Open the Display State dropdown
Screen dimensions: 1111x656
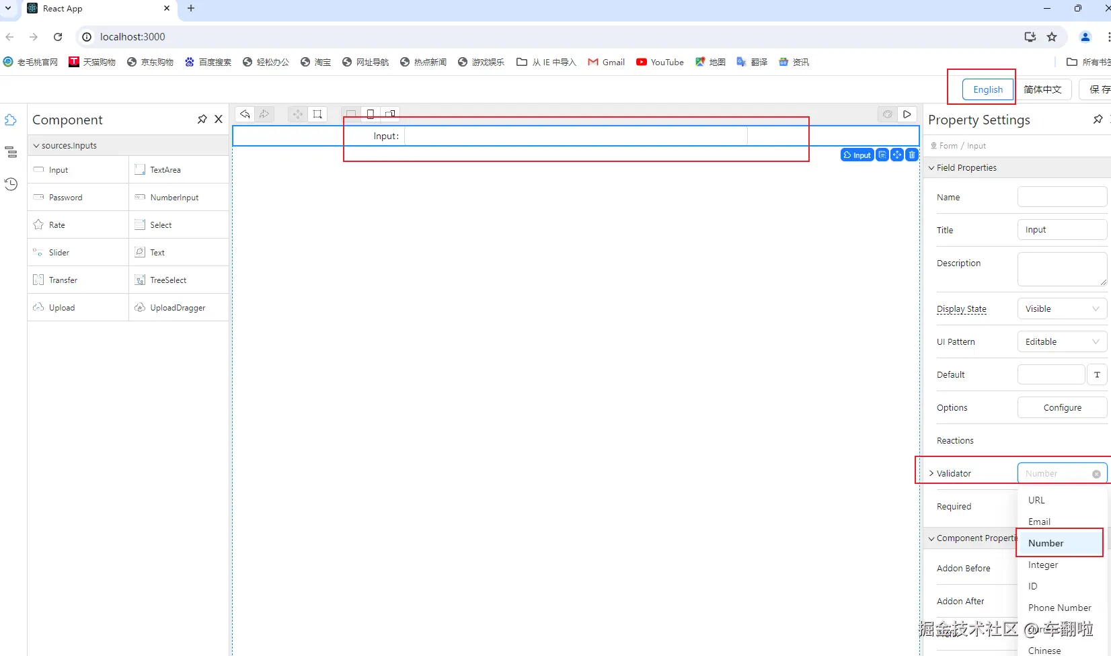click(x=1061, y=309)
